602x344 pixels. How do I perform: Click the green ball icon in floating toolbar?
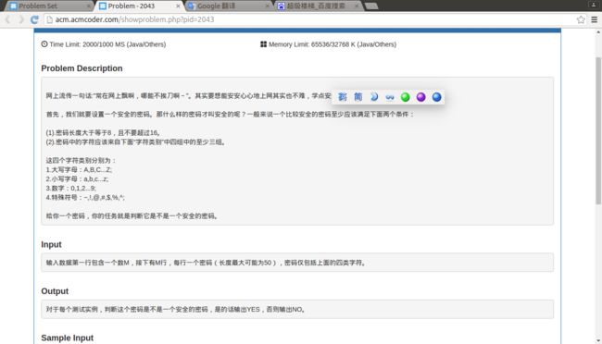point(405,97)
